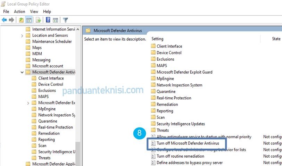
Task: Expand the Location and Sensors tree node
Action: [22, 36]
